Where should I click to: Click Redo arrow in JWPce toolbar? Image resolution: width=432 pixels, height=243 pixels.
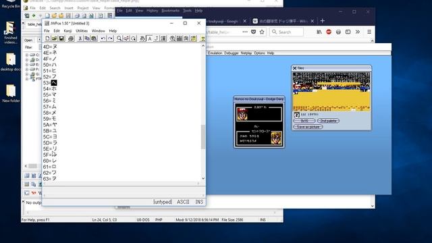(x=110, y=38)
